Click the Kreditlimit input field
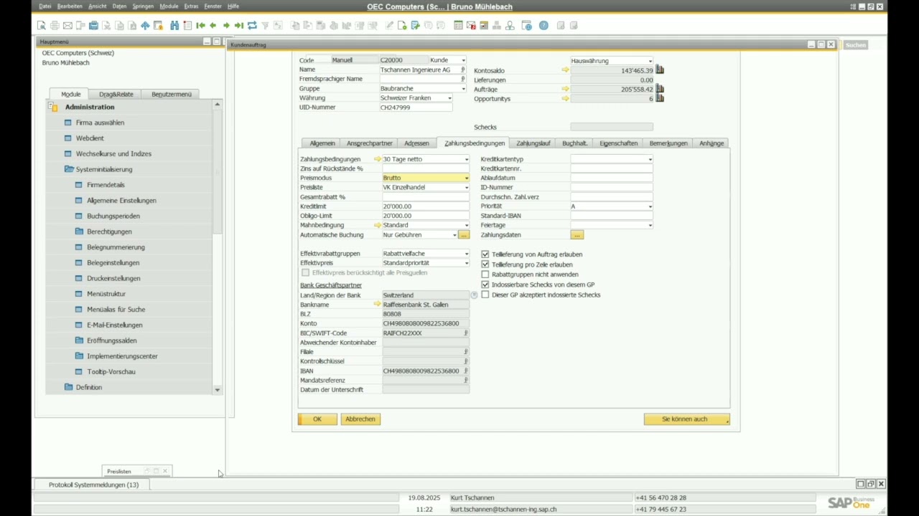Screen dimensions: 919x516 [x=425, y=206]
